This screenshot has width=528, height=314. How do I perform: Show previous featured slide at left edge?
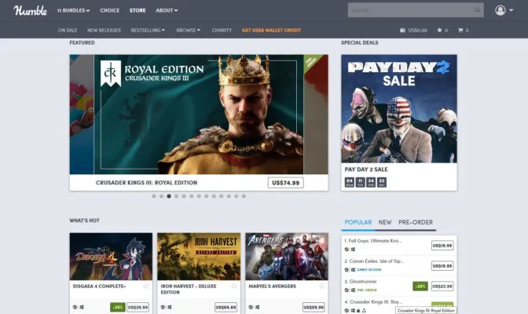coord(82,115)
